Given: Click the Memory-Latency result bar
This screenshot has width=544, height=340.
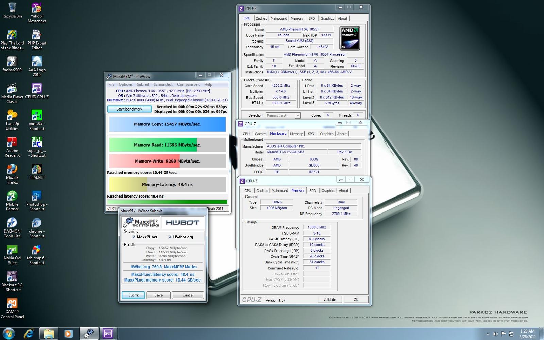Looking at the screenshot, I should click(167, 185).
